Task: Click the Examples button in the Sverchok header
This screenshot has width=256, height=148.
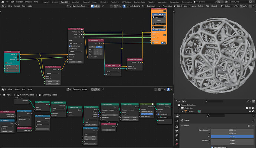Action: 151,6
